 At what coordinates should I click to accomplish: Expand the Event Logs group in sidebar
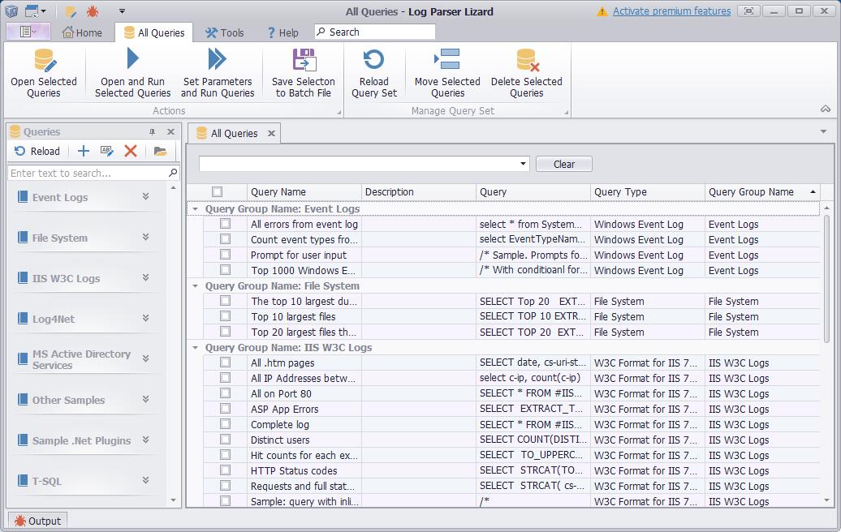point(145,197)
